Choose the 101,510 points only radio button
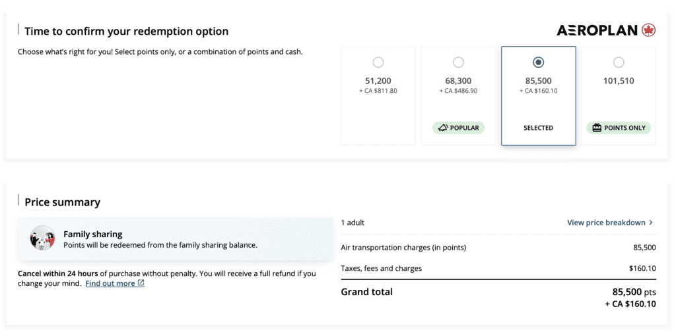 [619, 62]
